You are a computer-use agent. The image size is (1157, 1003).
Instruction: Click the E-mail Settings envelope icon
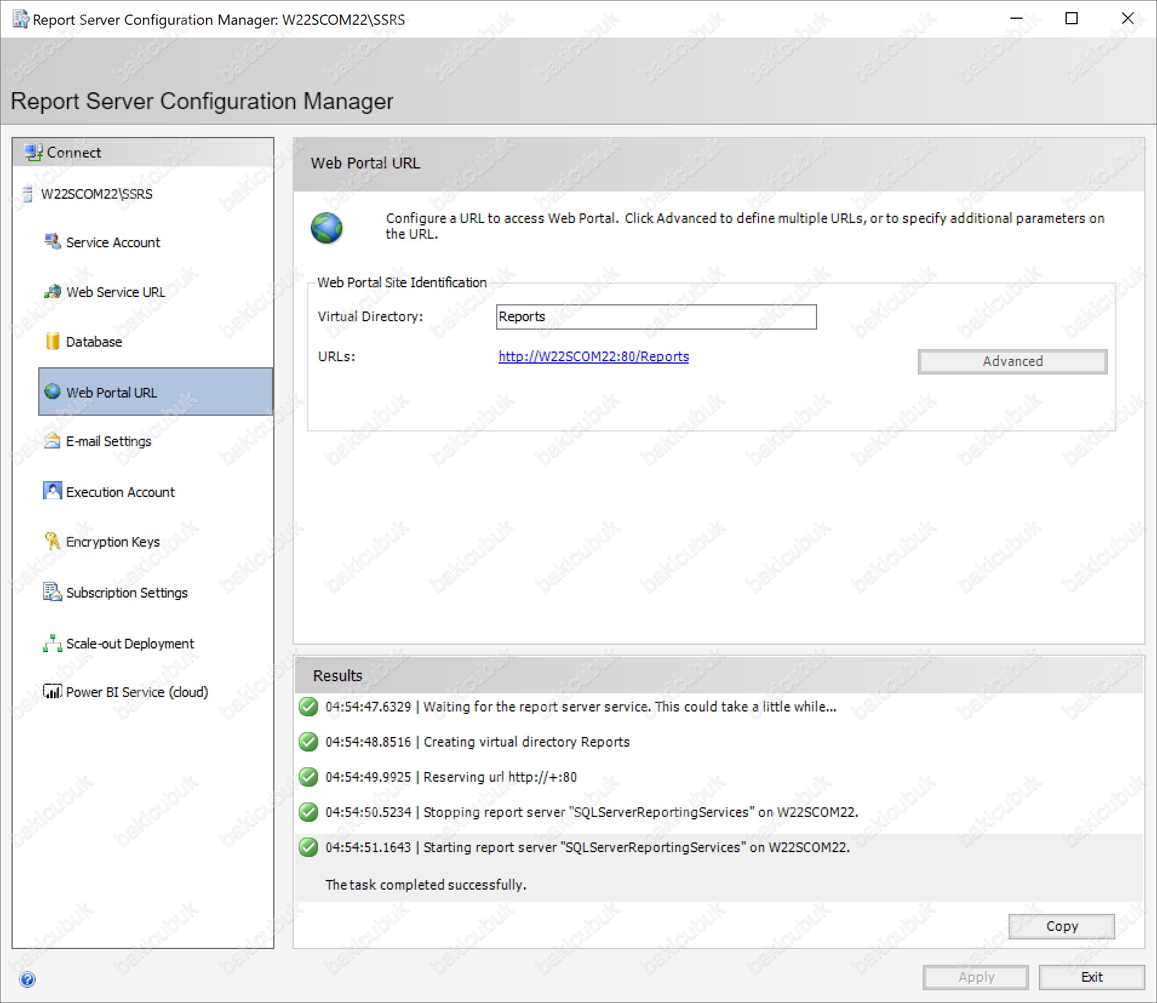coord(53,441)
